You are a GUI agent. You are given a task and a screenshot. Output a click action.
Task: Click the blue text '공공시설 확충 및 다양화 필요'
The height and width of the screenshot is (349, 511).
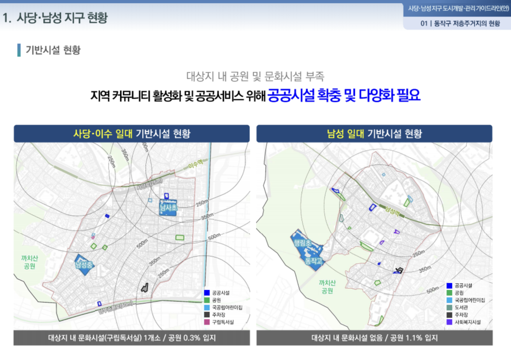[x=344, y=95]
